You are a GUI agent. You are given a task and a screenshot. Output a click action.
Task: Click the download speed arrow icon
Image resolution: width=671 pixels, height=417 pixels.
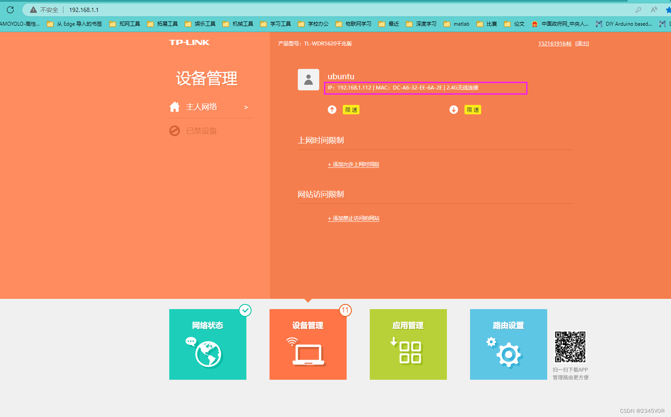click(x=454, y=110)
